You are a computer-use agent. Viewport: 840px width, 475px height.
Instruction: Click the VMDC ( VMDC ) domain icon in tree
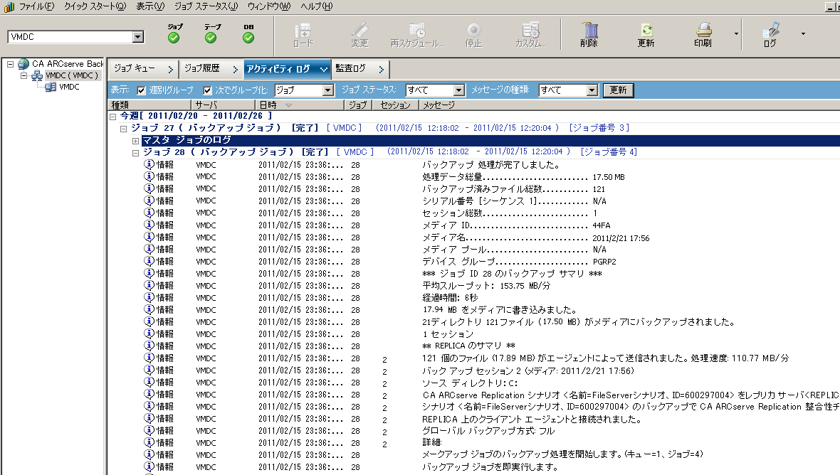[x=36, y=75]
